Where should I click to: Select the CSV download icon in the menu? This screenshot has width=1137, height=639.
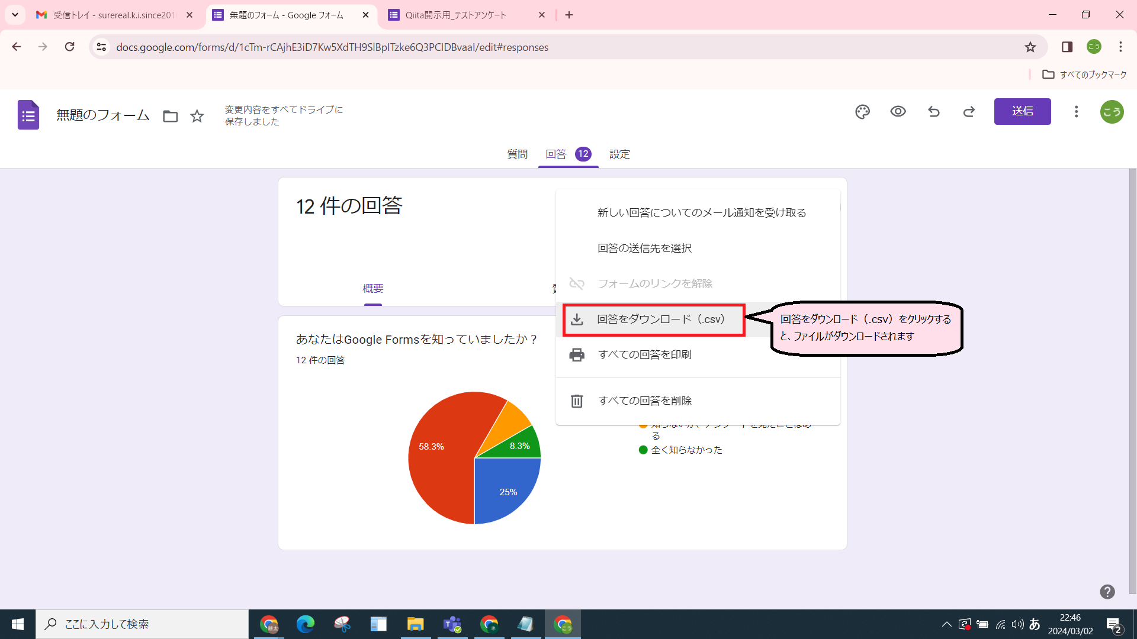pyautogui.click(x=577, y=319)
